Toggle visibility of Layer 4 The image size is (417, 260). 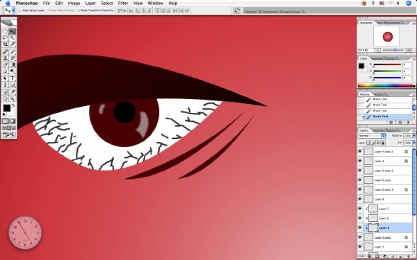360,161
